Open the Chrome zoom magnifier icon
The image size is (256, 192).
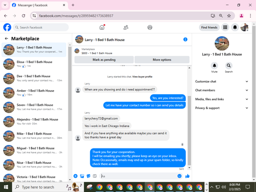(x=221, y=16)
